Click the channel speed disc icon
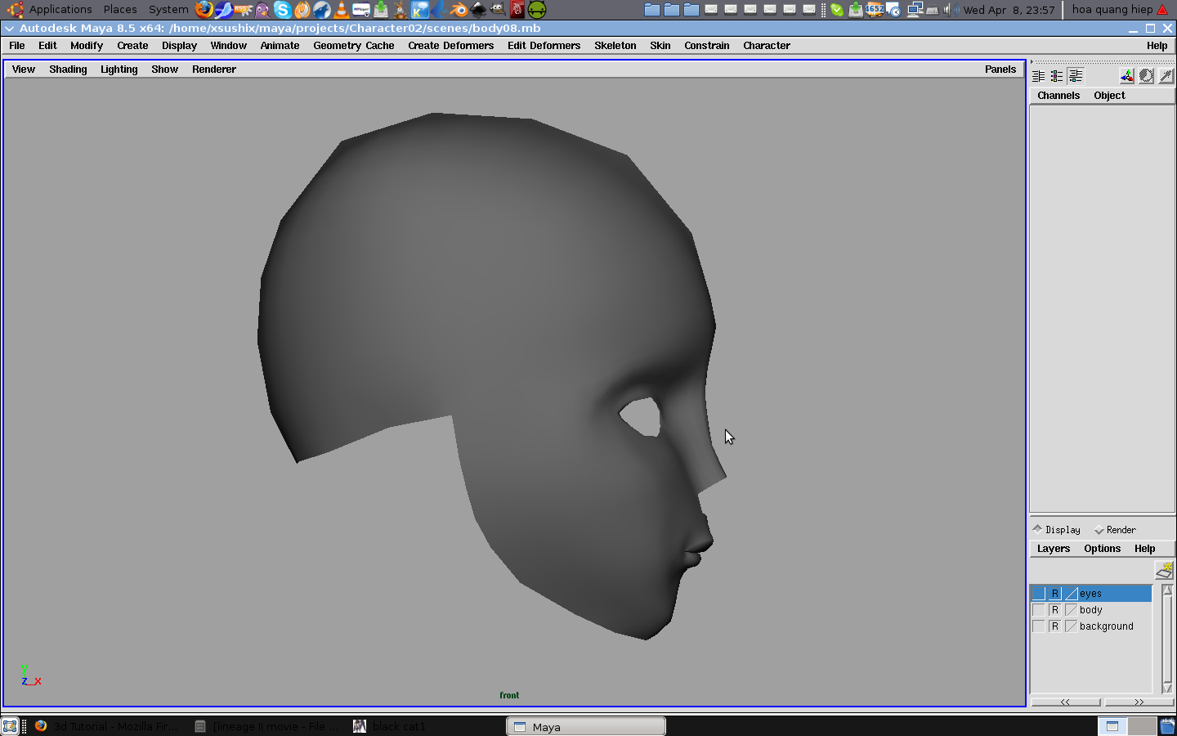Image resolution: width=1177 pixels, height=736 pixels. [x=1147, y=76]
